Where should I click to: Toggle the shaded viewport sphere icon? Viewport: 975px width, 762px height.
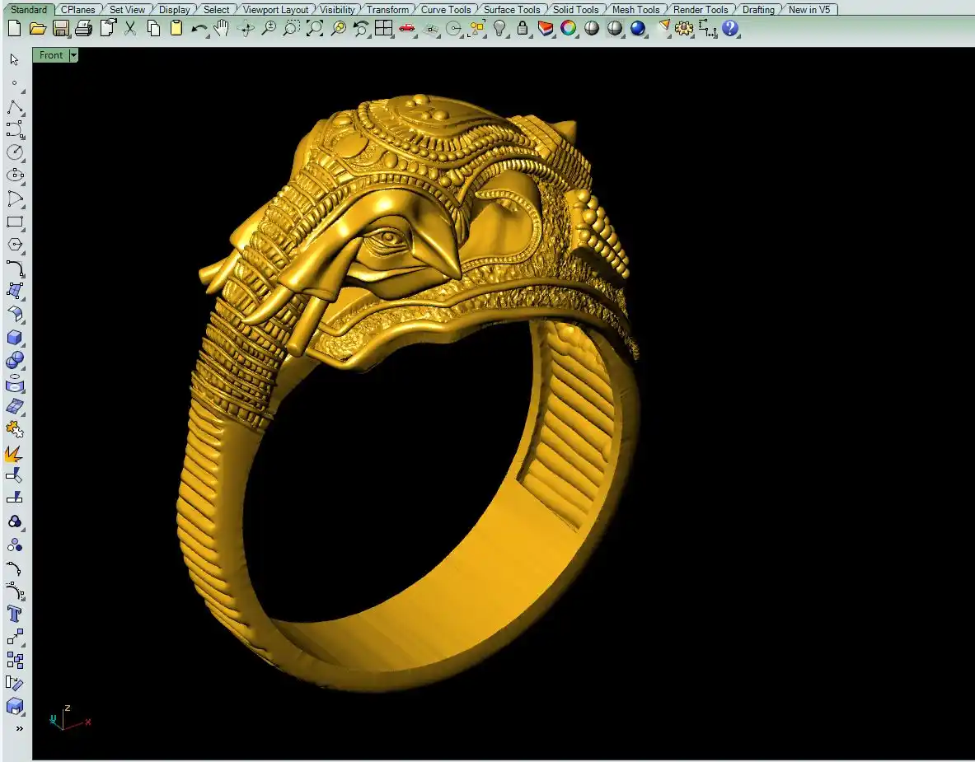point(592,29)
